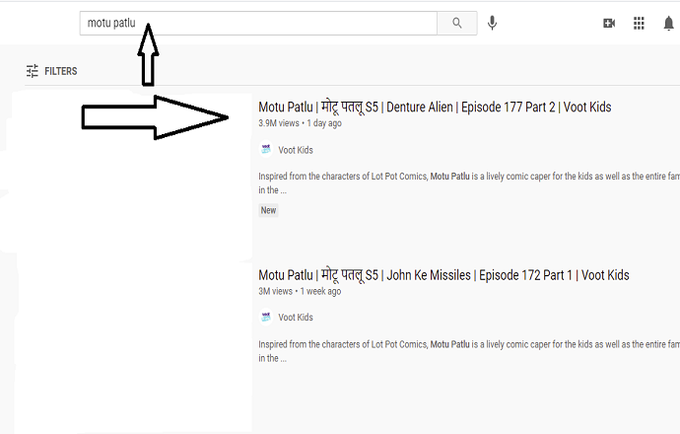Open the create video camera icon
Image resolution: width=680 pixels, height=434 pixels.
609,23
